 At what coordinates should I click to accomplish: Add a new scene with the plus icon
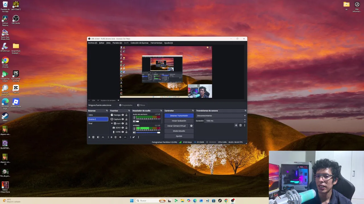point(89,137)
